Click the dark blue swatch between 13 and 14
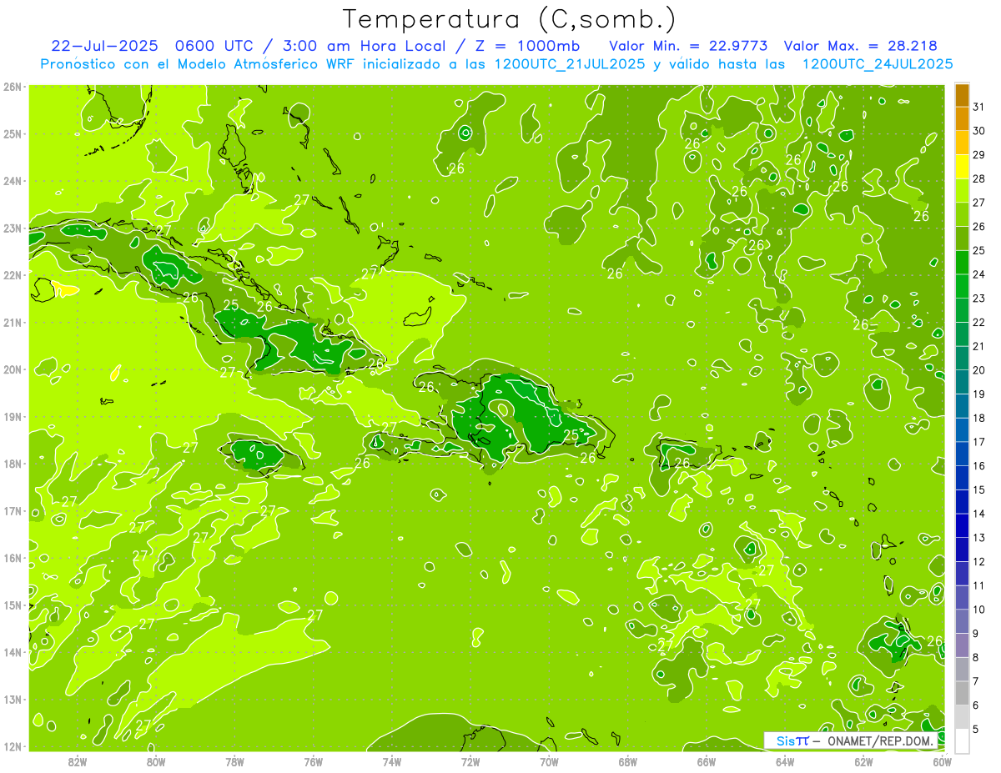This screenshot has height=773, width=1001. tap(962, 525)
